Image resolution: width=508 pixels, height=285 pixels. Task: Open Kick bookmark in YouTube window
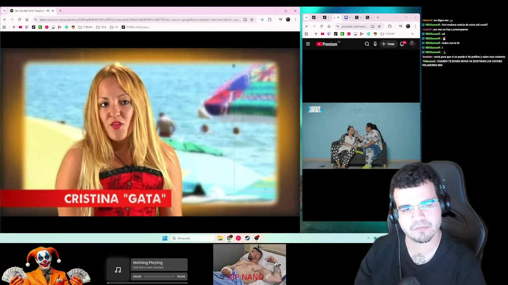tap(342, 34)
